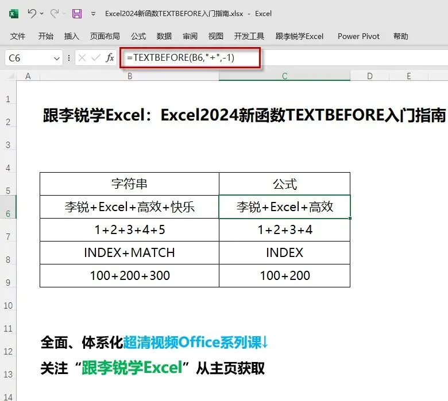
Task: Switch to the 审阅 ribbon tab
Action: 190,36
